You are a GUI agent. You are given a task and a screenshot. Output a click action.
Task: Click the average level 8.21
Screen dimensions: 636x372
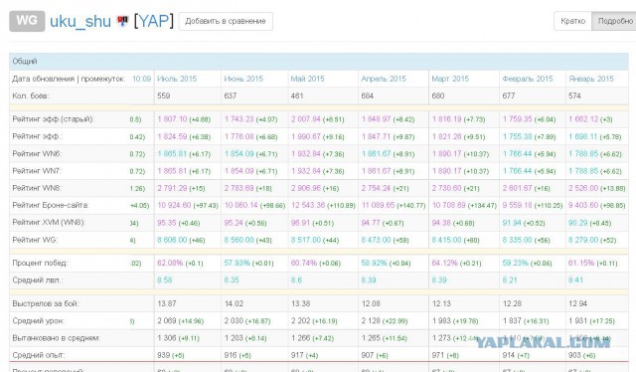coord(510,279)
